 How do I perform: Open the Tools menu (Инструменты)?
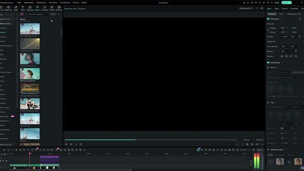point(41,3)
